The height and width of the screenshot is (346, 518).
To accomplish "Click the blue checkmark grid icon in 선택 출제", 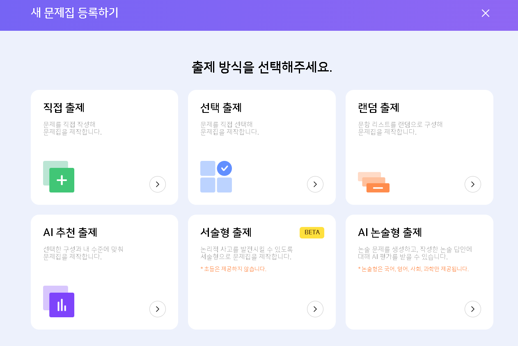I will coord(216,177).
